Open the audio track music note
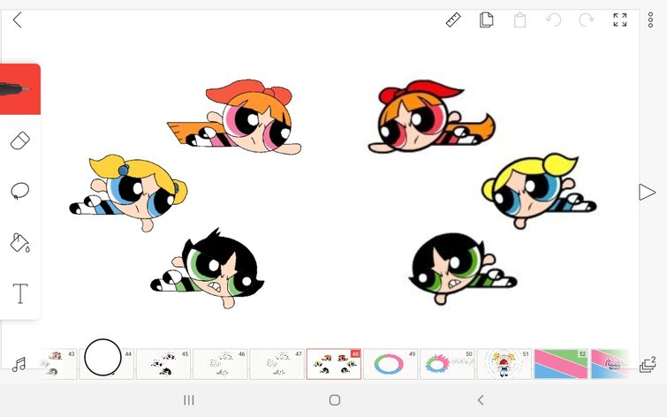 coord(19,365)
